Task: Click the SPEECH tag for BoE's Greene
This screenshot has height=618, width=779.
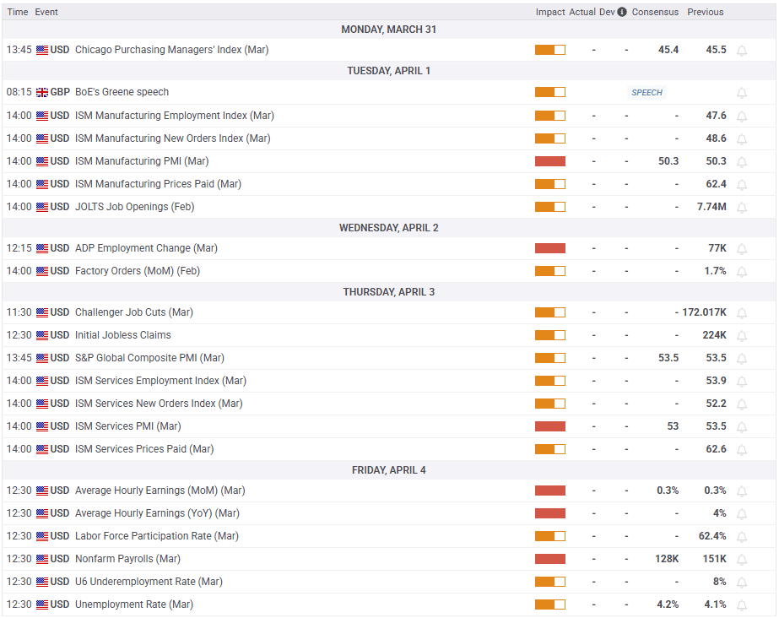Action: pyautogui.click(x=646, y=92)
